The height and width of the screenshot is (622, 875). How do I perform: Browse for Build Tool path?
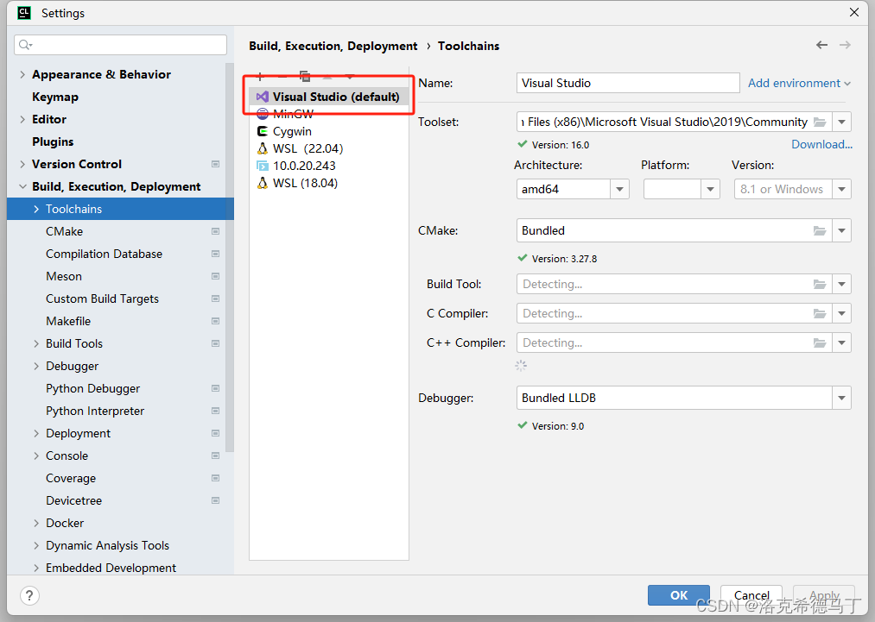tap(820, 284)
